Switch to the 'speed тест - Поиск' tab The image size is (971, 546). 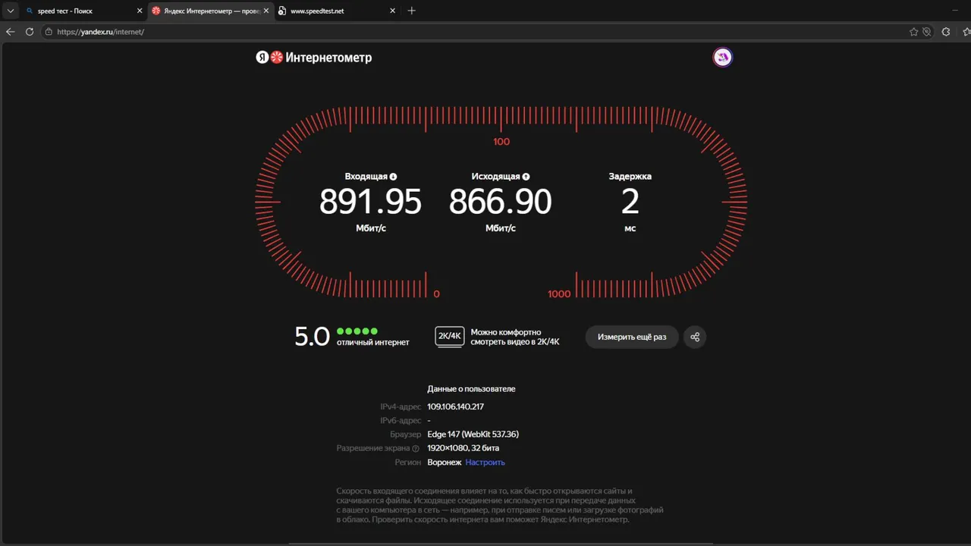pos(83,11)
